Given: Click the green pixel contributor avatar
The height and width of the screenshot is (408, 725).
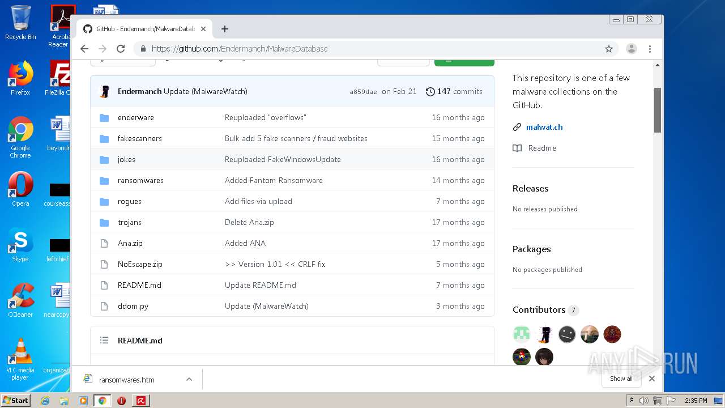Looking at the screenshot, I should tap(522, 334).
